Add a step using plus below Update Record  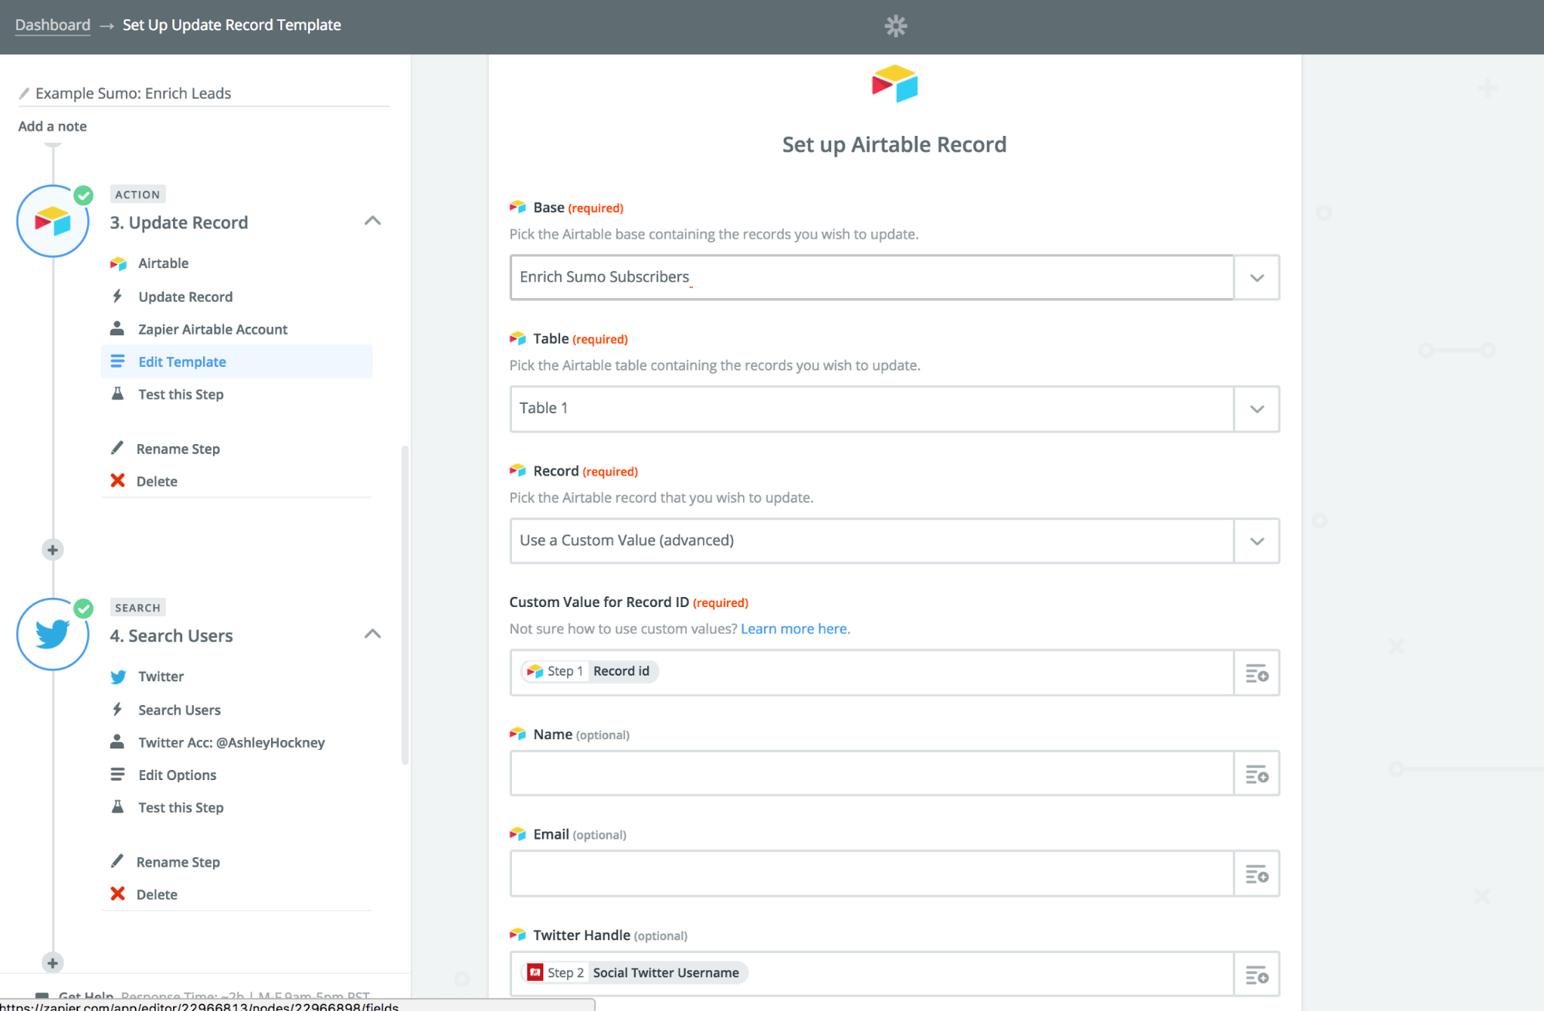click(x=53, y=550)
